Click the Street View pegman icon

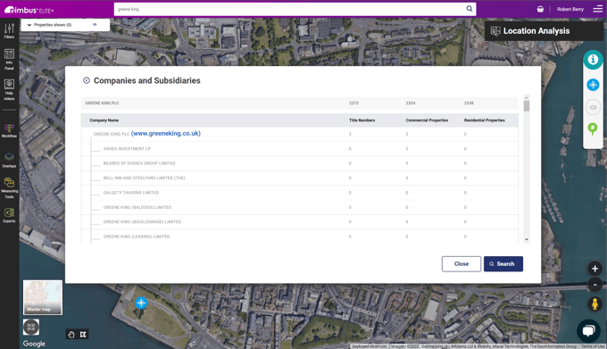tap(595, 303)
